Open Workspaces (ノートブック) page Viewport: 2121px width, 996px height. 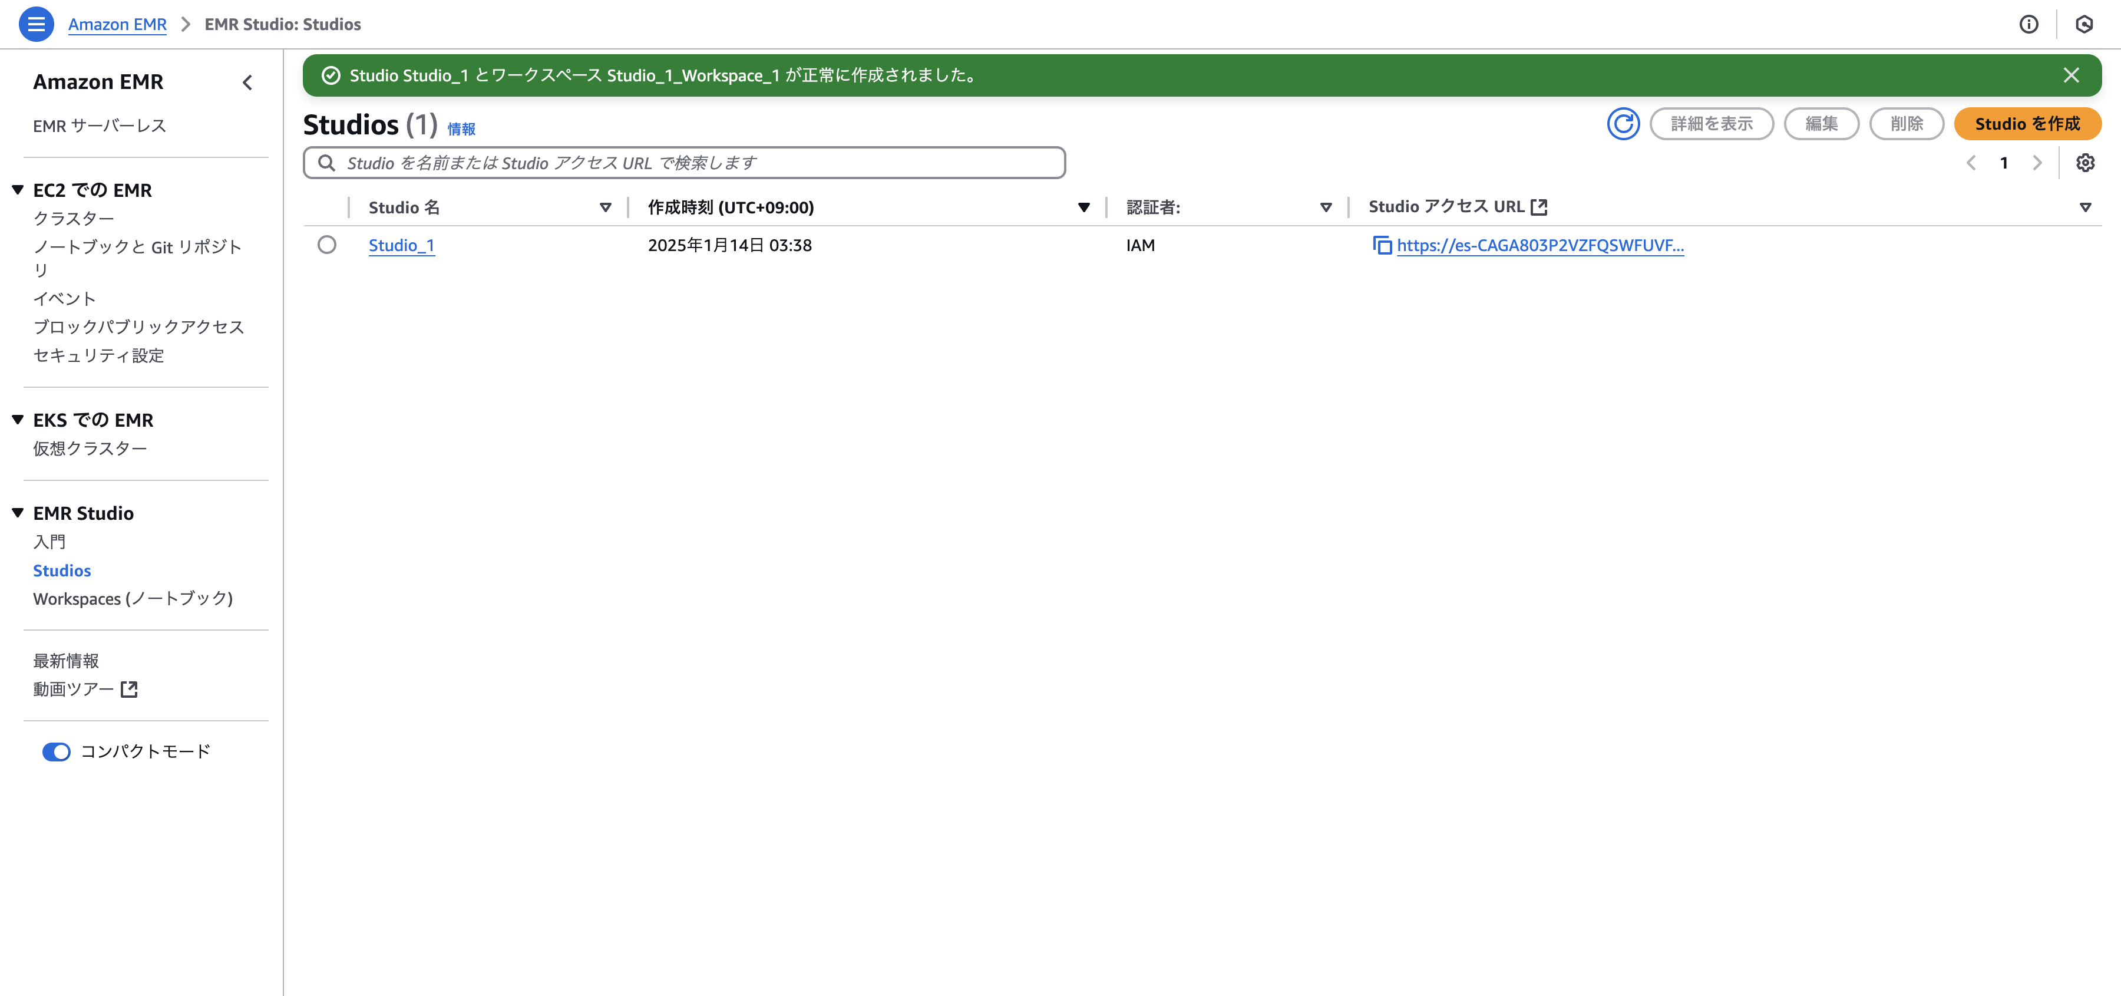point(133,598)
